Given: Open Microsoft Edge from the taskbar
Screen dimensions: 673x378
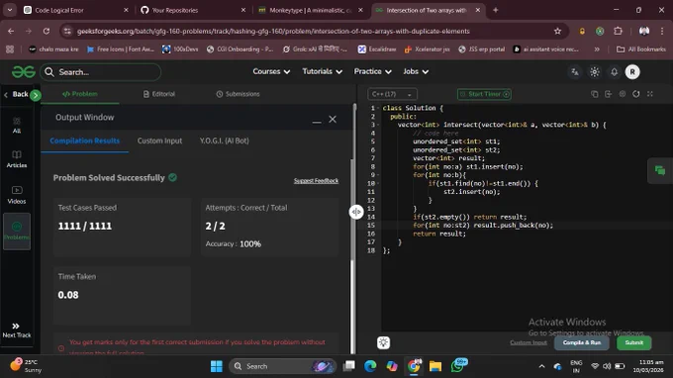Looking at the screenshot, I should (370, 366).
